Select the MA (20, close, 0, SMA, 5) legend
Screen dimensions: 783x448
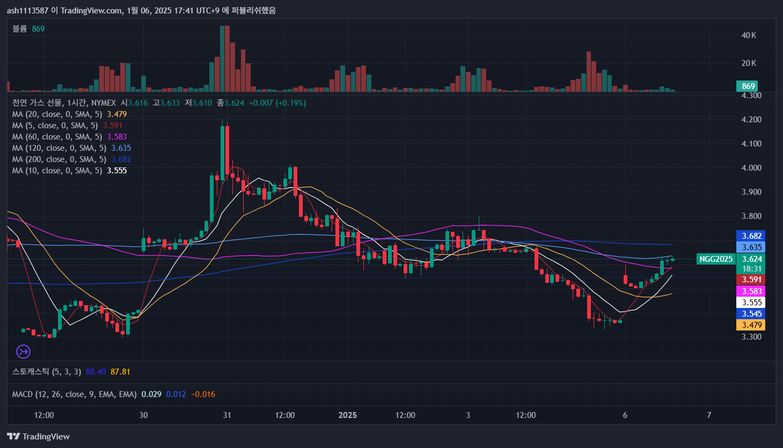(x=57, y=114)
